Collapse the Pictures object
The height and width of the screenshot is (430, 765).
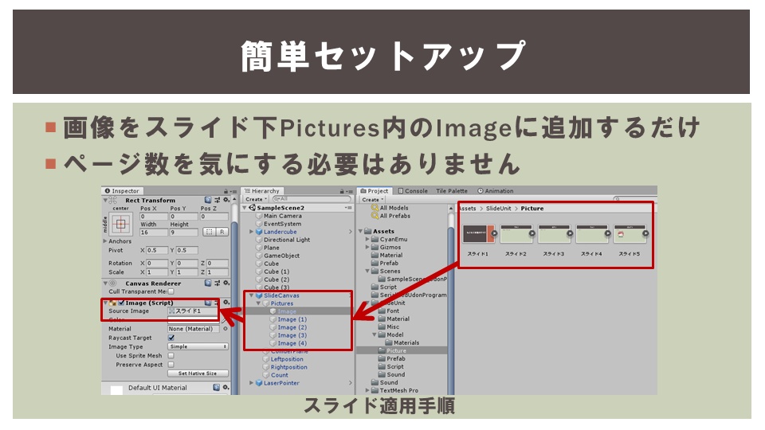click(x=259, y=303)
